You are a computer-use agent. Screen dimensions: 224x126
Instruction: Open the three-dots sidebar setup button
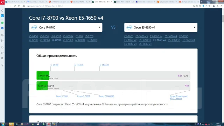click(2, 120)
